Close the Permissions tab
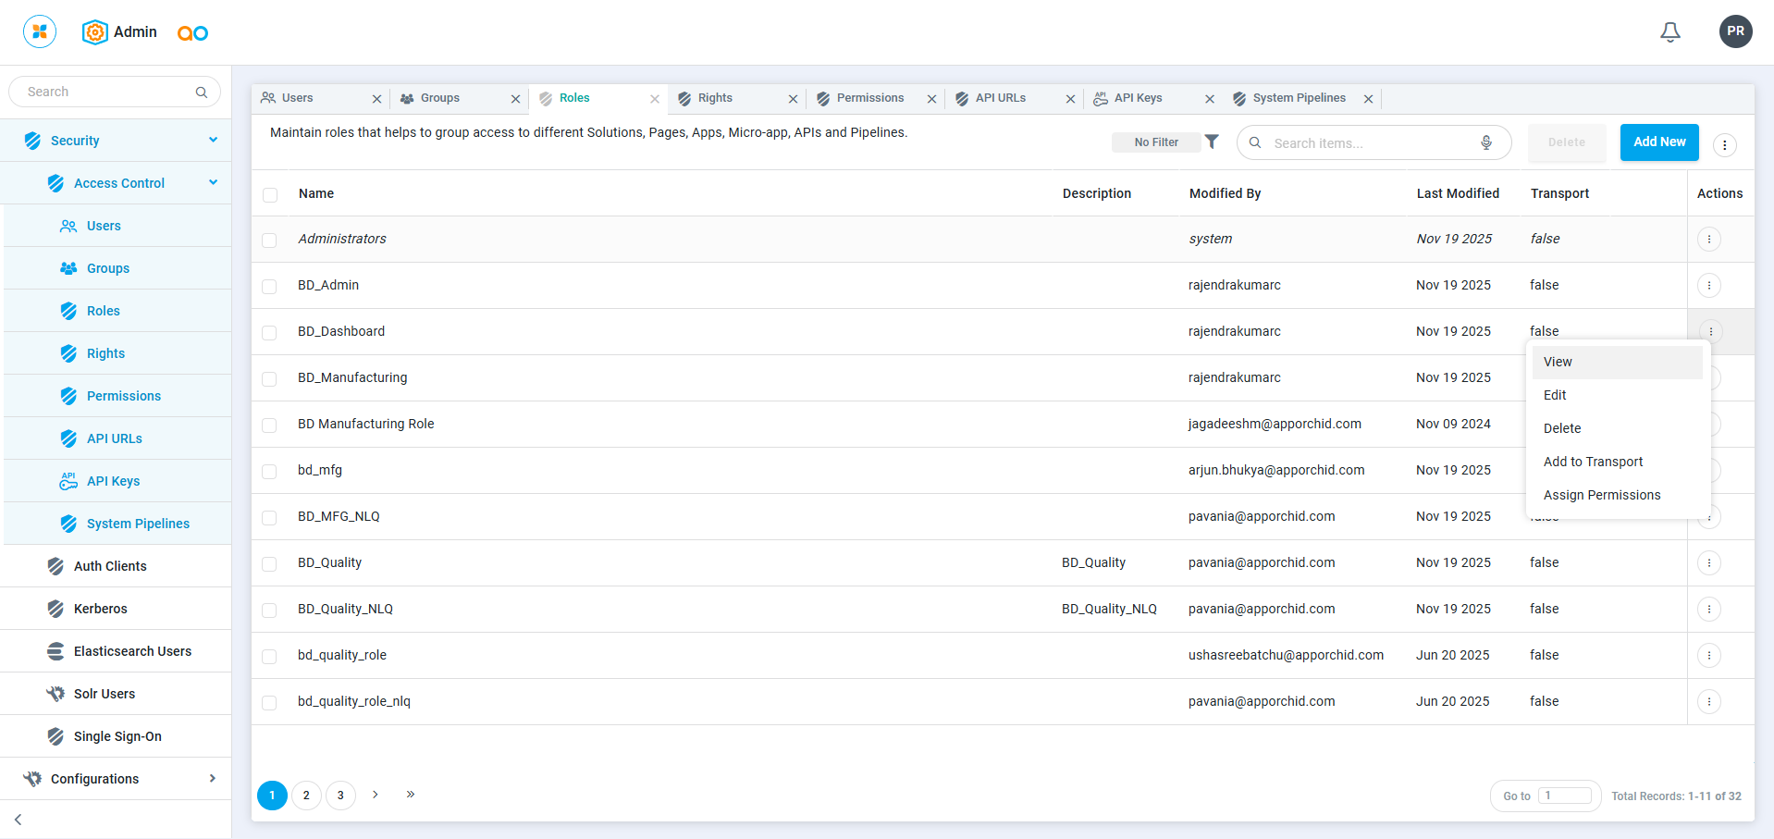 click(x=931, y=99)
